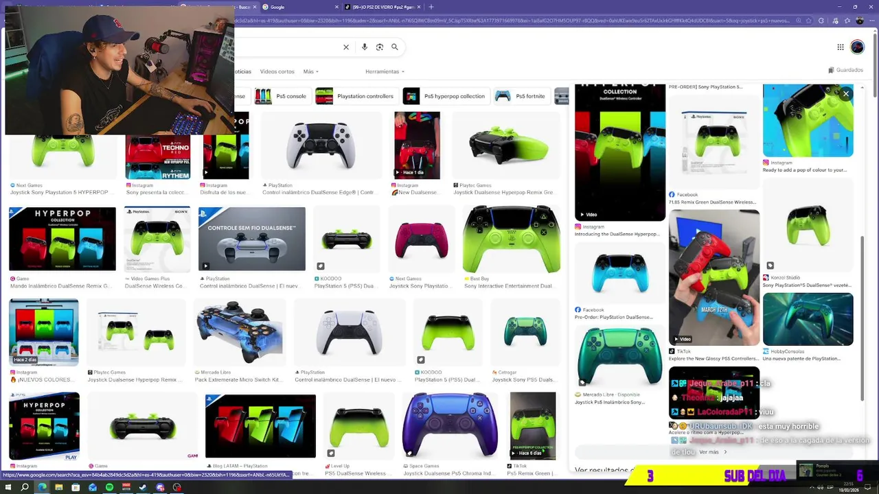Open Google Lens image search icon
The width and height of the screenshot is (879, 494).
coord(380,47)
